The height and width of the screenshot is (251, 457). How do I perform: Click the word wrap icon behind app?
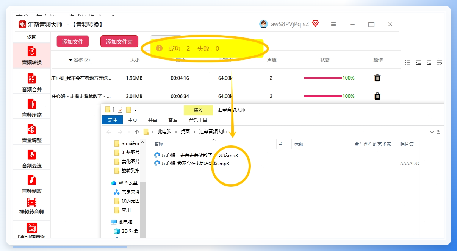pos(440,62)
